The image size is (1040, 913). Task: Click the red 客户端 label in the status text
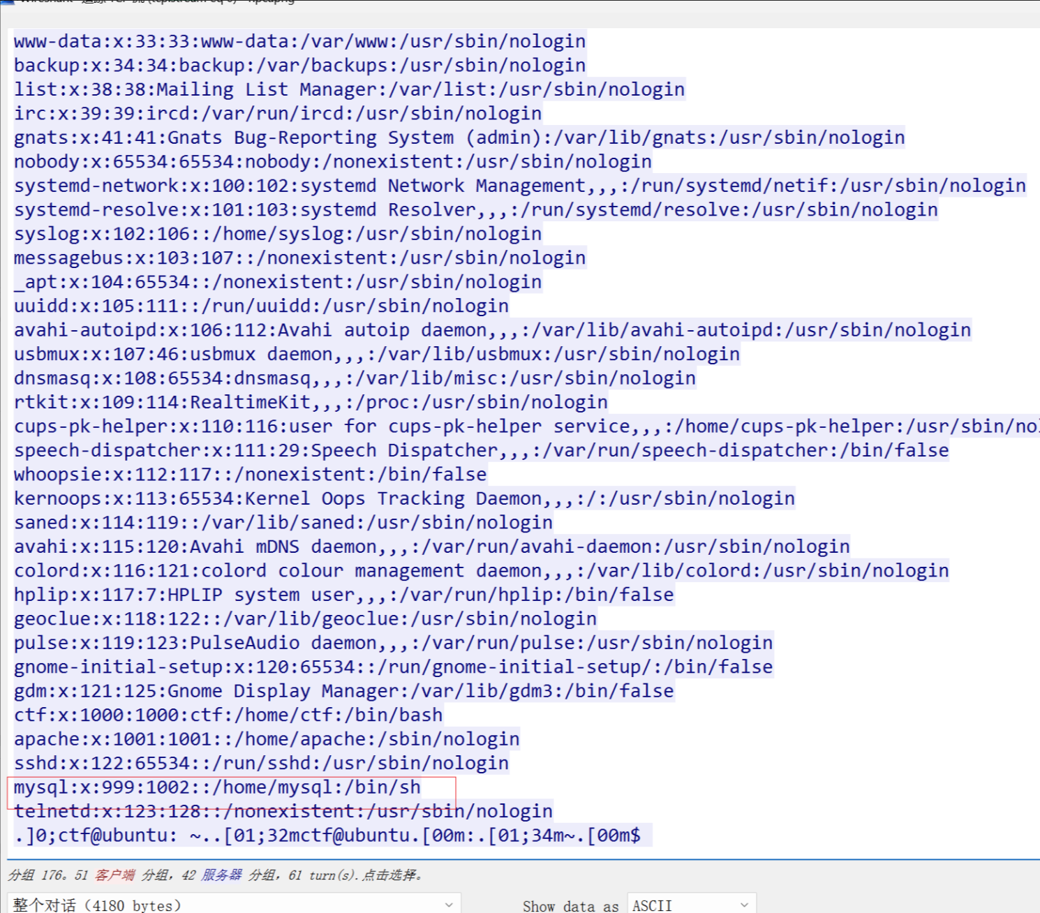(114, 875)
